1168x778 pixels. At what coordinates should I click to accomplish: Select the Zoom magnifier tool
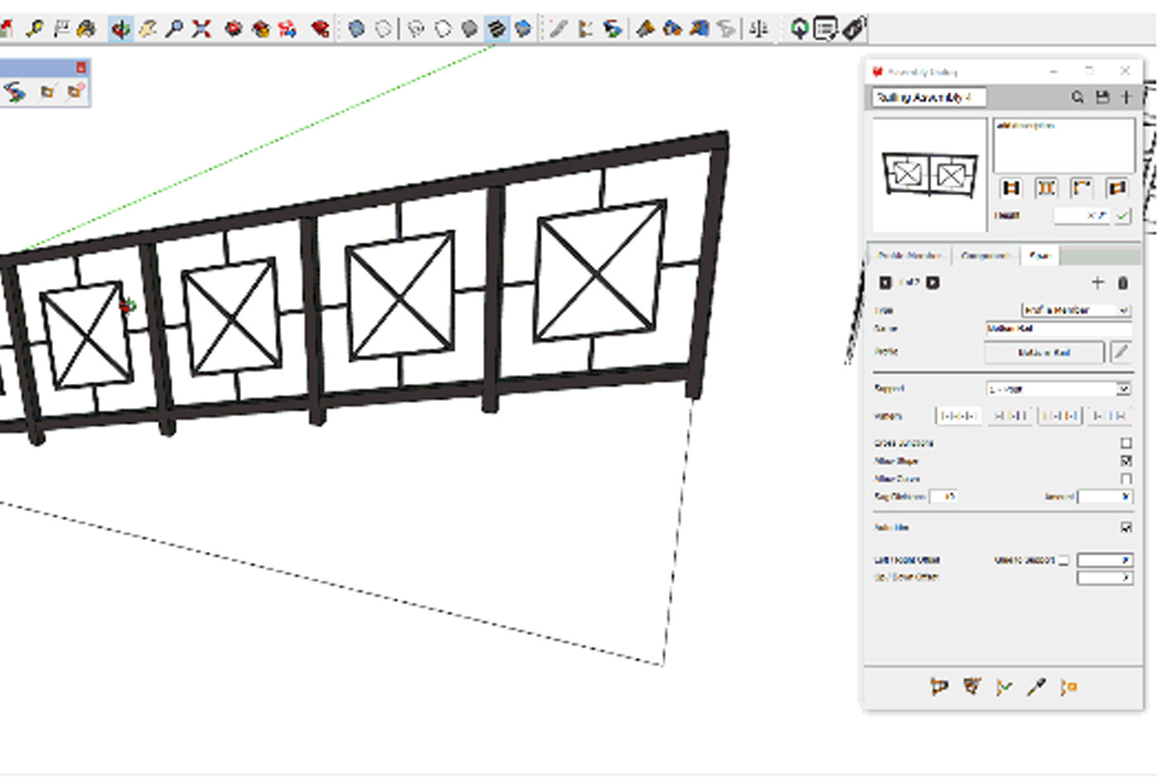point(174,29)
